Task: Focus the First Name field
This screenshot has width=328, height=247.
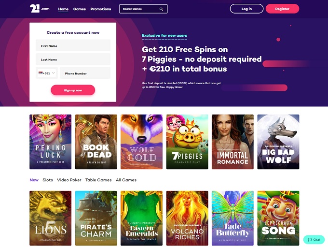Action: click(73, 45)
